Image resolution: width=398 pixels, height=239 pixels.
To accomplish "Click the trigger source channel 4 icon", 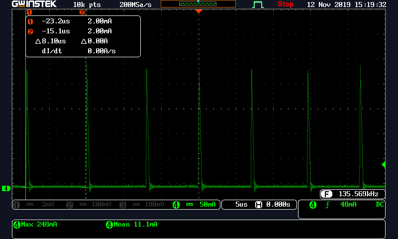I will point(313,205).
